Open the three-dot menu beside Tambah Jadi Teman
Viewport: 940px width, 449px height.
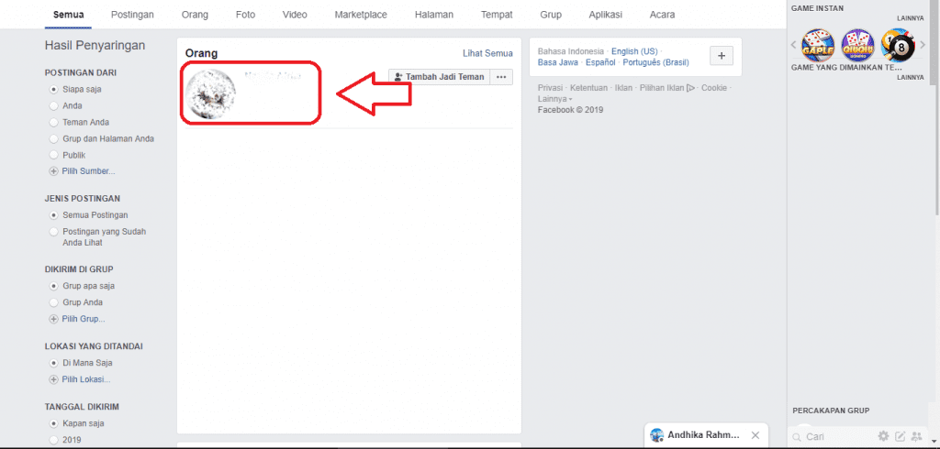[501, 77]
